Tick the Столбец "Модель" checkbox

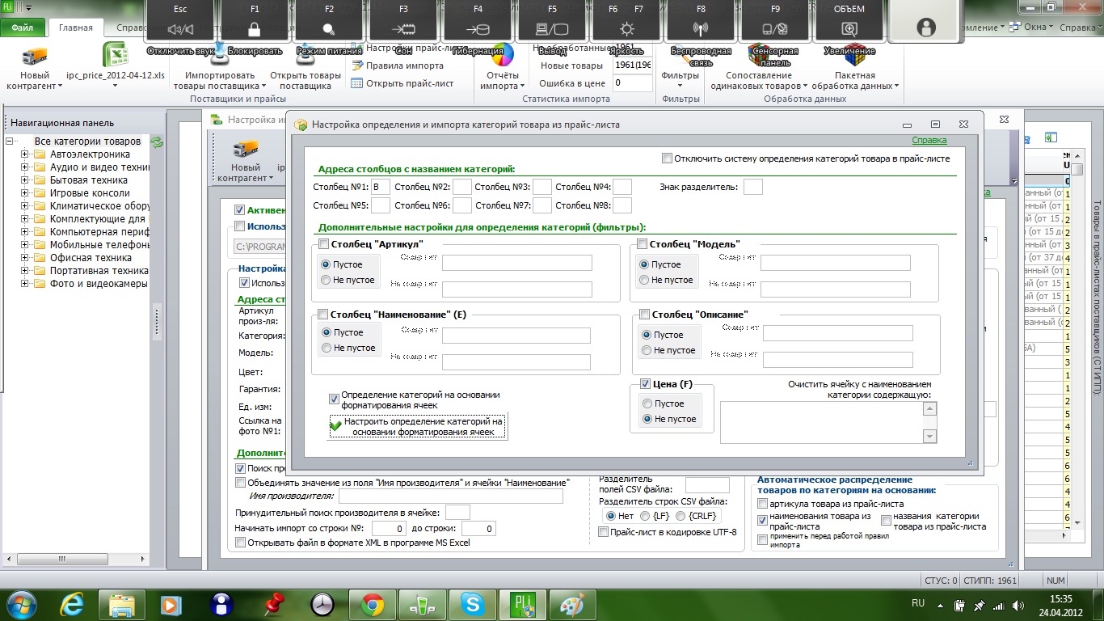[642, 244]
